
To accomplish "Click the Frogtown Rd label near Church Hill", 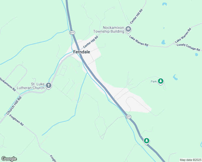I will click(x=16, y=120).
